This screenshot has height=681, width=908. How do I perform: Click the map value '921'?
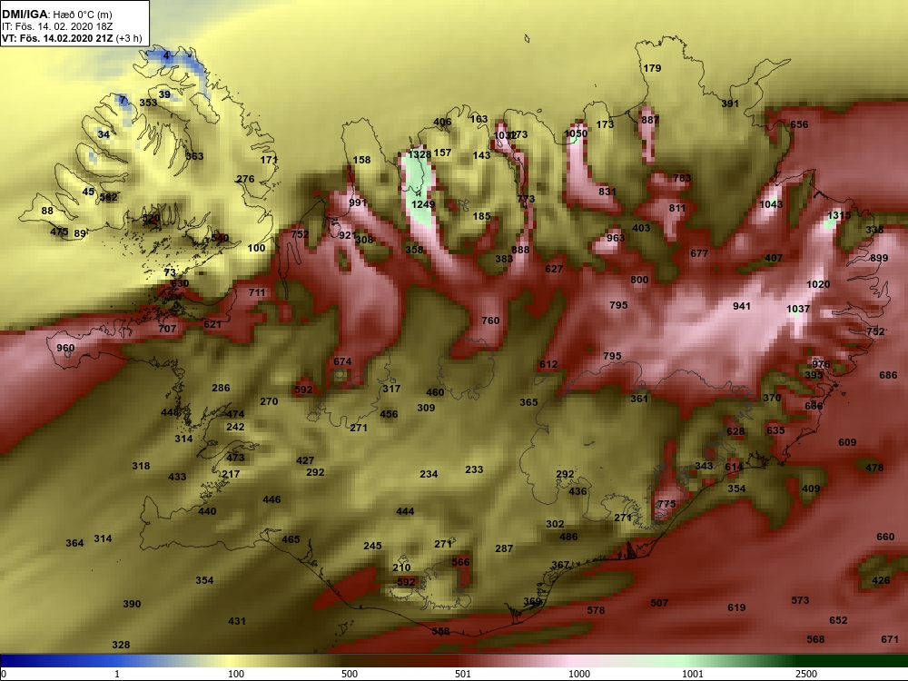[348, 235]
